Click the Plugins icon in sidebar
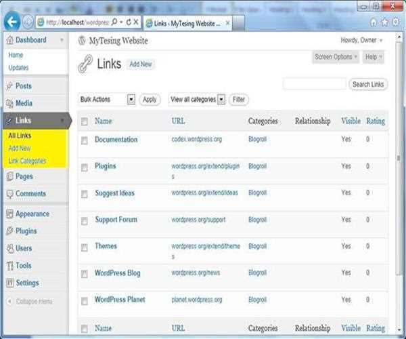Image resolution: width=406 pixels, height=339 pixels. click(9, 231)
